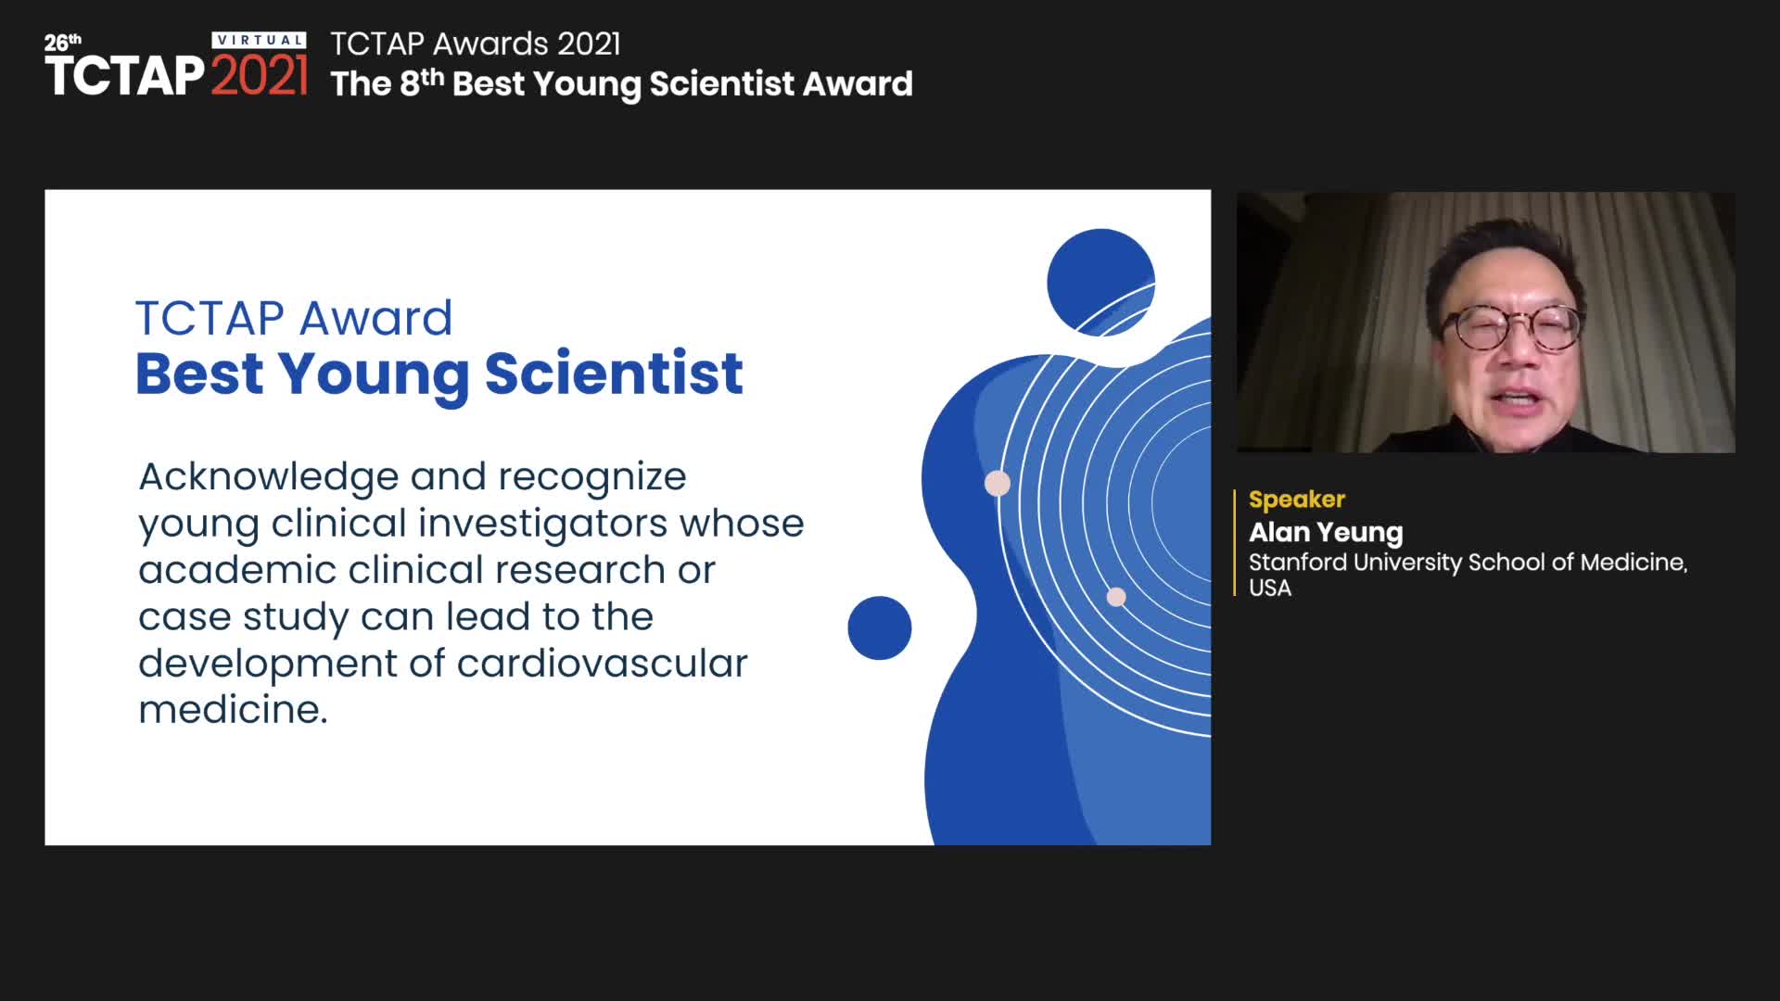The height and width of the screenshot is (1001, 1780).
Task: Click the TCTAP 2021 logo
Action: pos(175,67)
